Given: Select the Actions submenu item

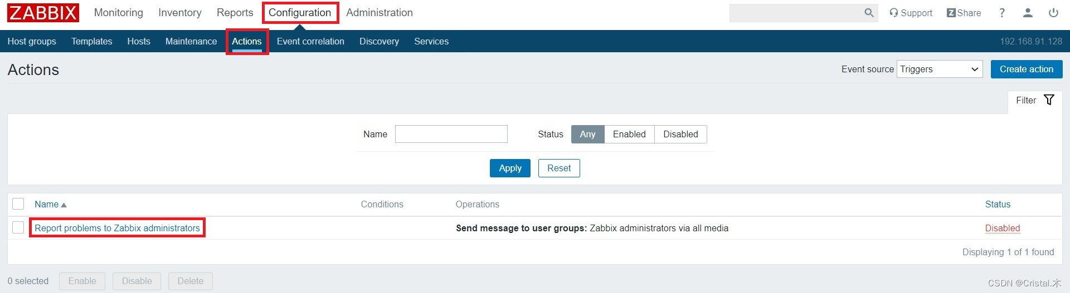Looking at the screenshot, I should [x=247, y=42].
